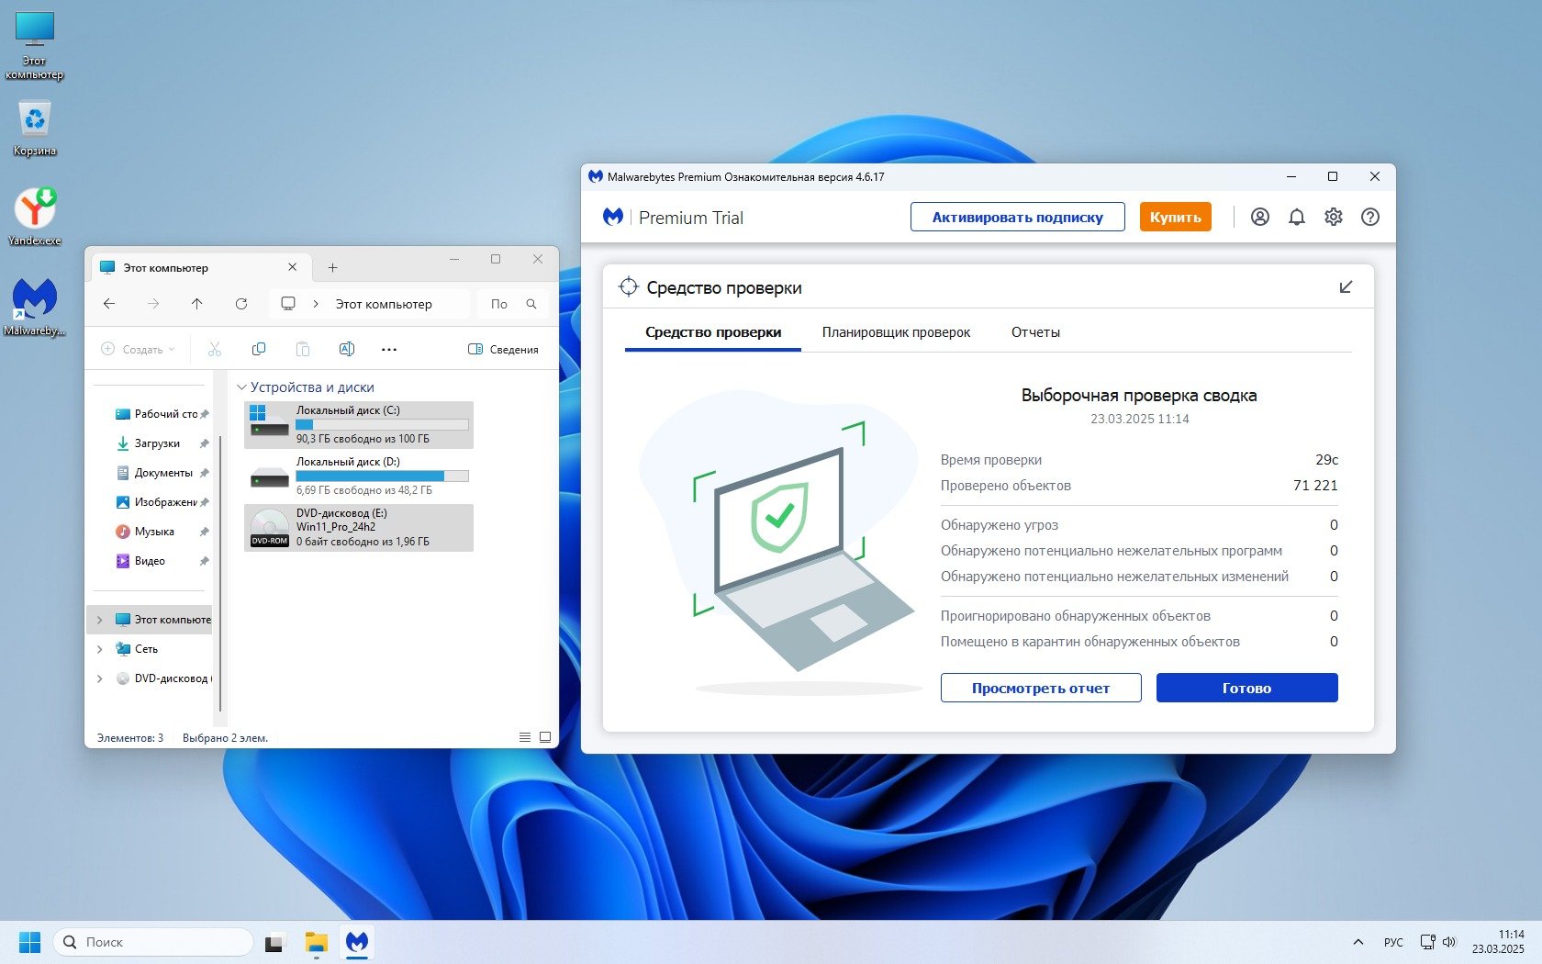
Task: Collapse the Устройства и диски group
Action: coord(241,387)
